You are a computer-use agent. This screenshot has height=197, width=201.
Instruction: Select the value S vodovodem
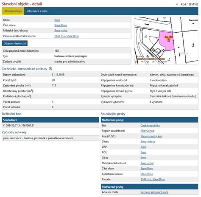[158, 80]
